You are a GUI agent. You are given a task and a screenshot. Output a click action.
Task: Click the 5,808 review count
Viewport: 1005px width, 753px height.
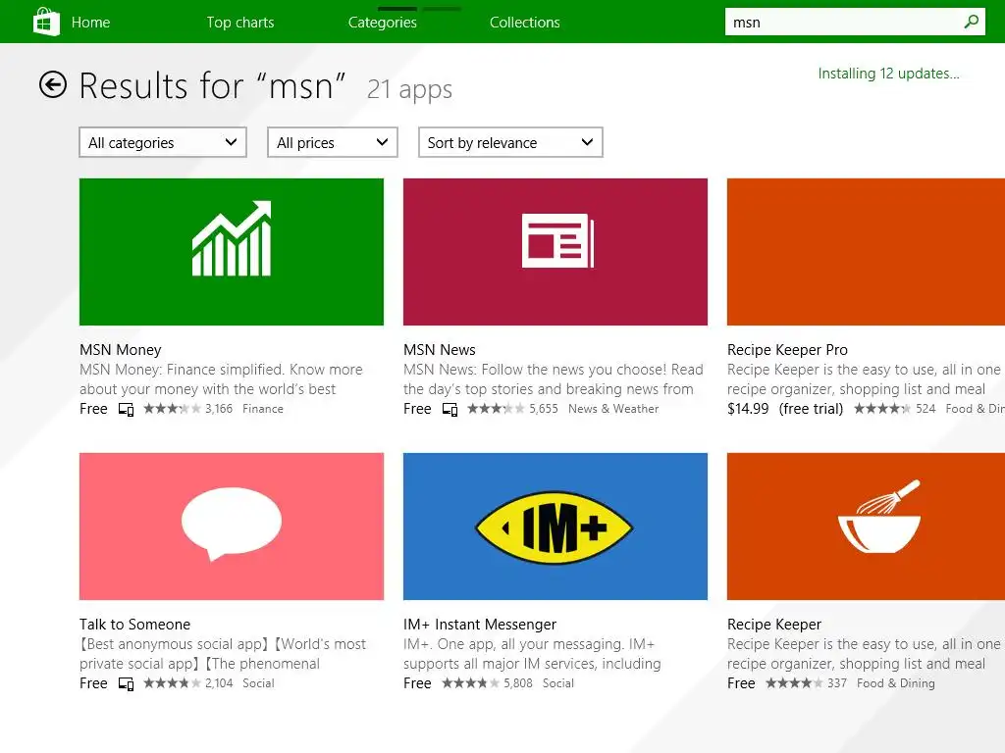518,683
